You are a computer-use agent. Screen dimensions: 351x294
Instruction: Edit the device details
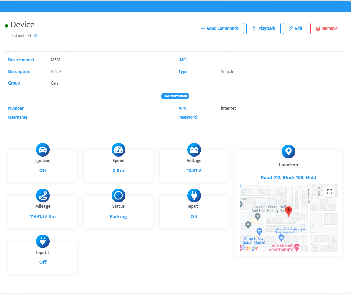pyautogui.click(x=295, y=29)
